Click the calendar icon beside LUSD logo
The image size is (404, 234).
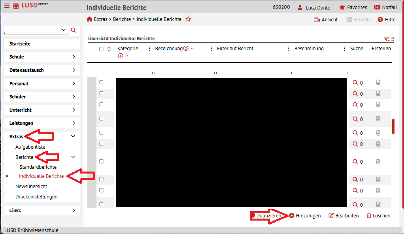click(16, 6)
